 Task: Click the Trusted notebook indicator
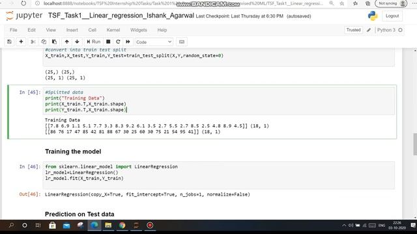(353, 30)
